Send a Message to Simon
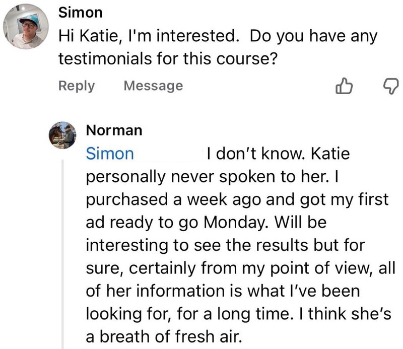The image size is (403, 349). point(153,86)
